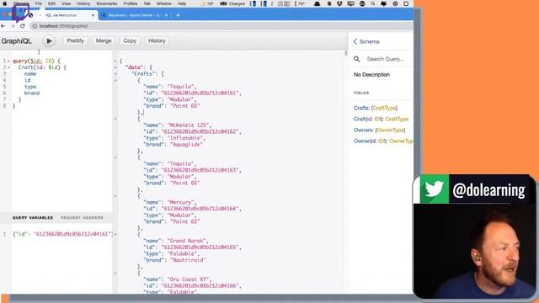Collapse the Oru Coast XT object fold arrow
This screenshot has height=303, width=539.
point(115,273)
